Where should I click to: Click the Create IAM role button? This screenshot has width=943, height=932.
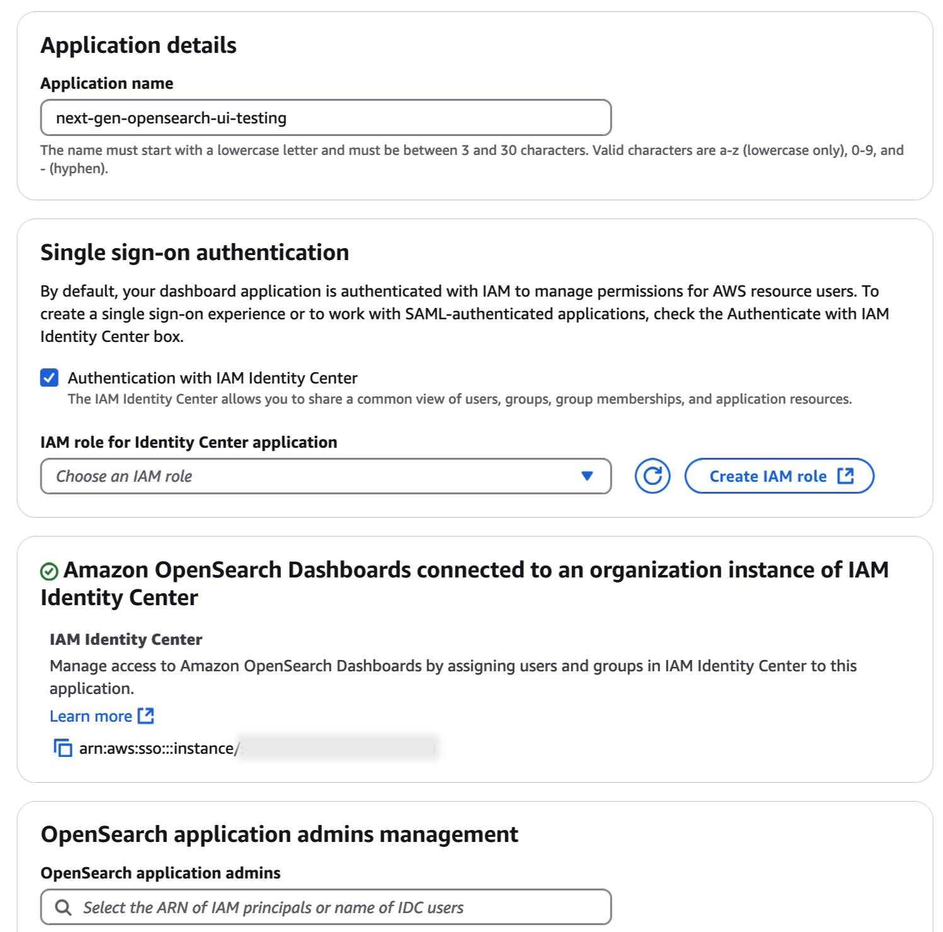779,476
